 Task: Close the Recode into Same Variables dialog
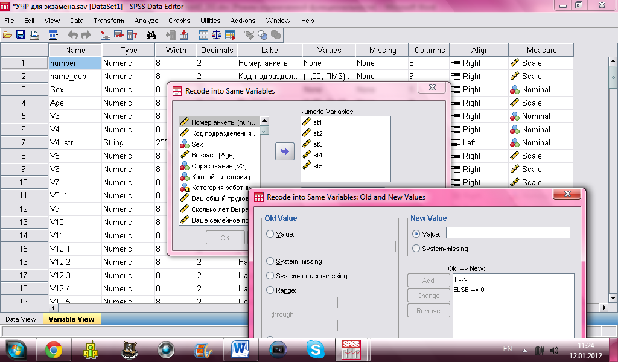tap(432, 88)
